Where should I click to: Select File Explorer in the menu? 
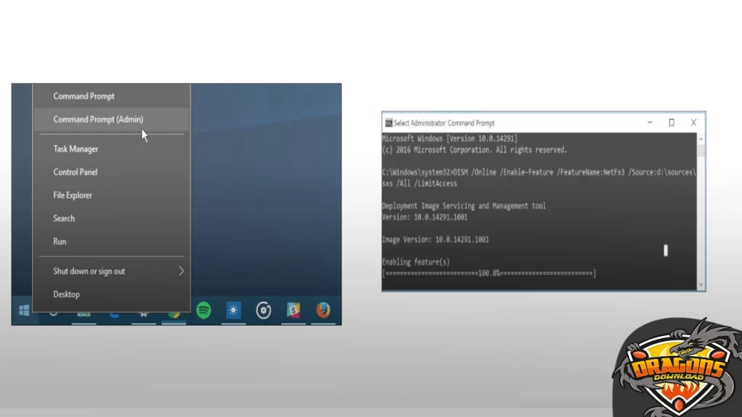(x=72, y=195)
